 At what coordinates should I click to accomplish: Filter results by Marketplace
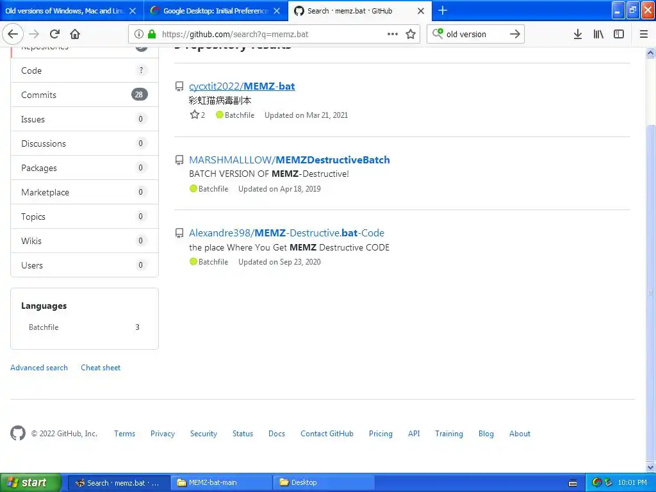[85, 192]
